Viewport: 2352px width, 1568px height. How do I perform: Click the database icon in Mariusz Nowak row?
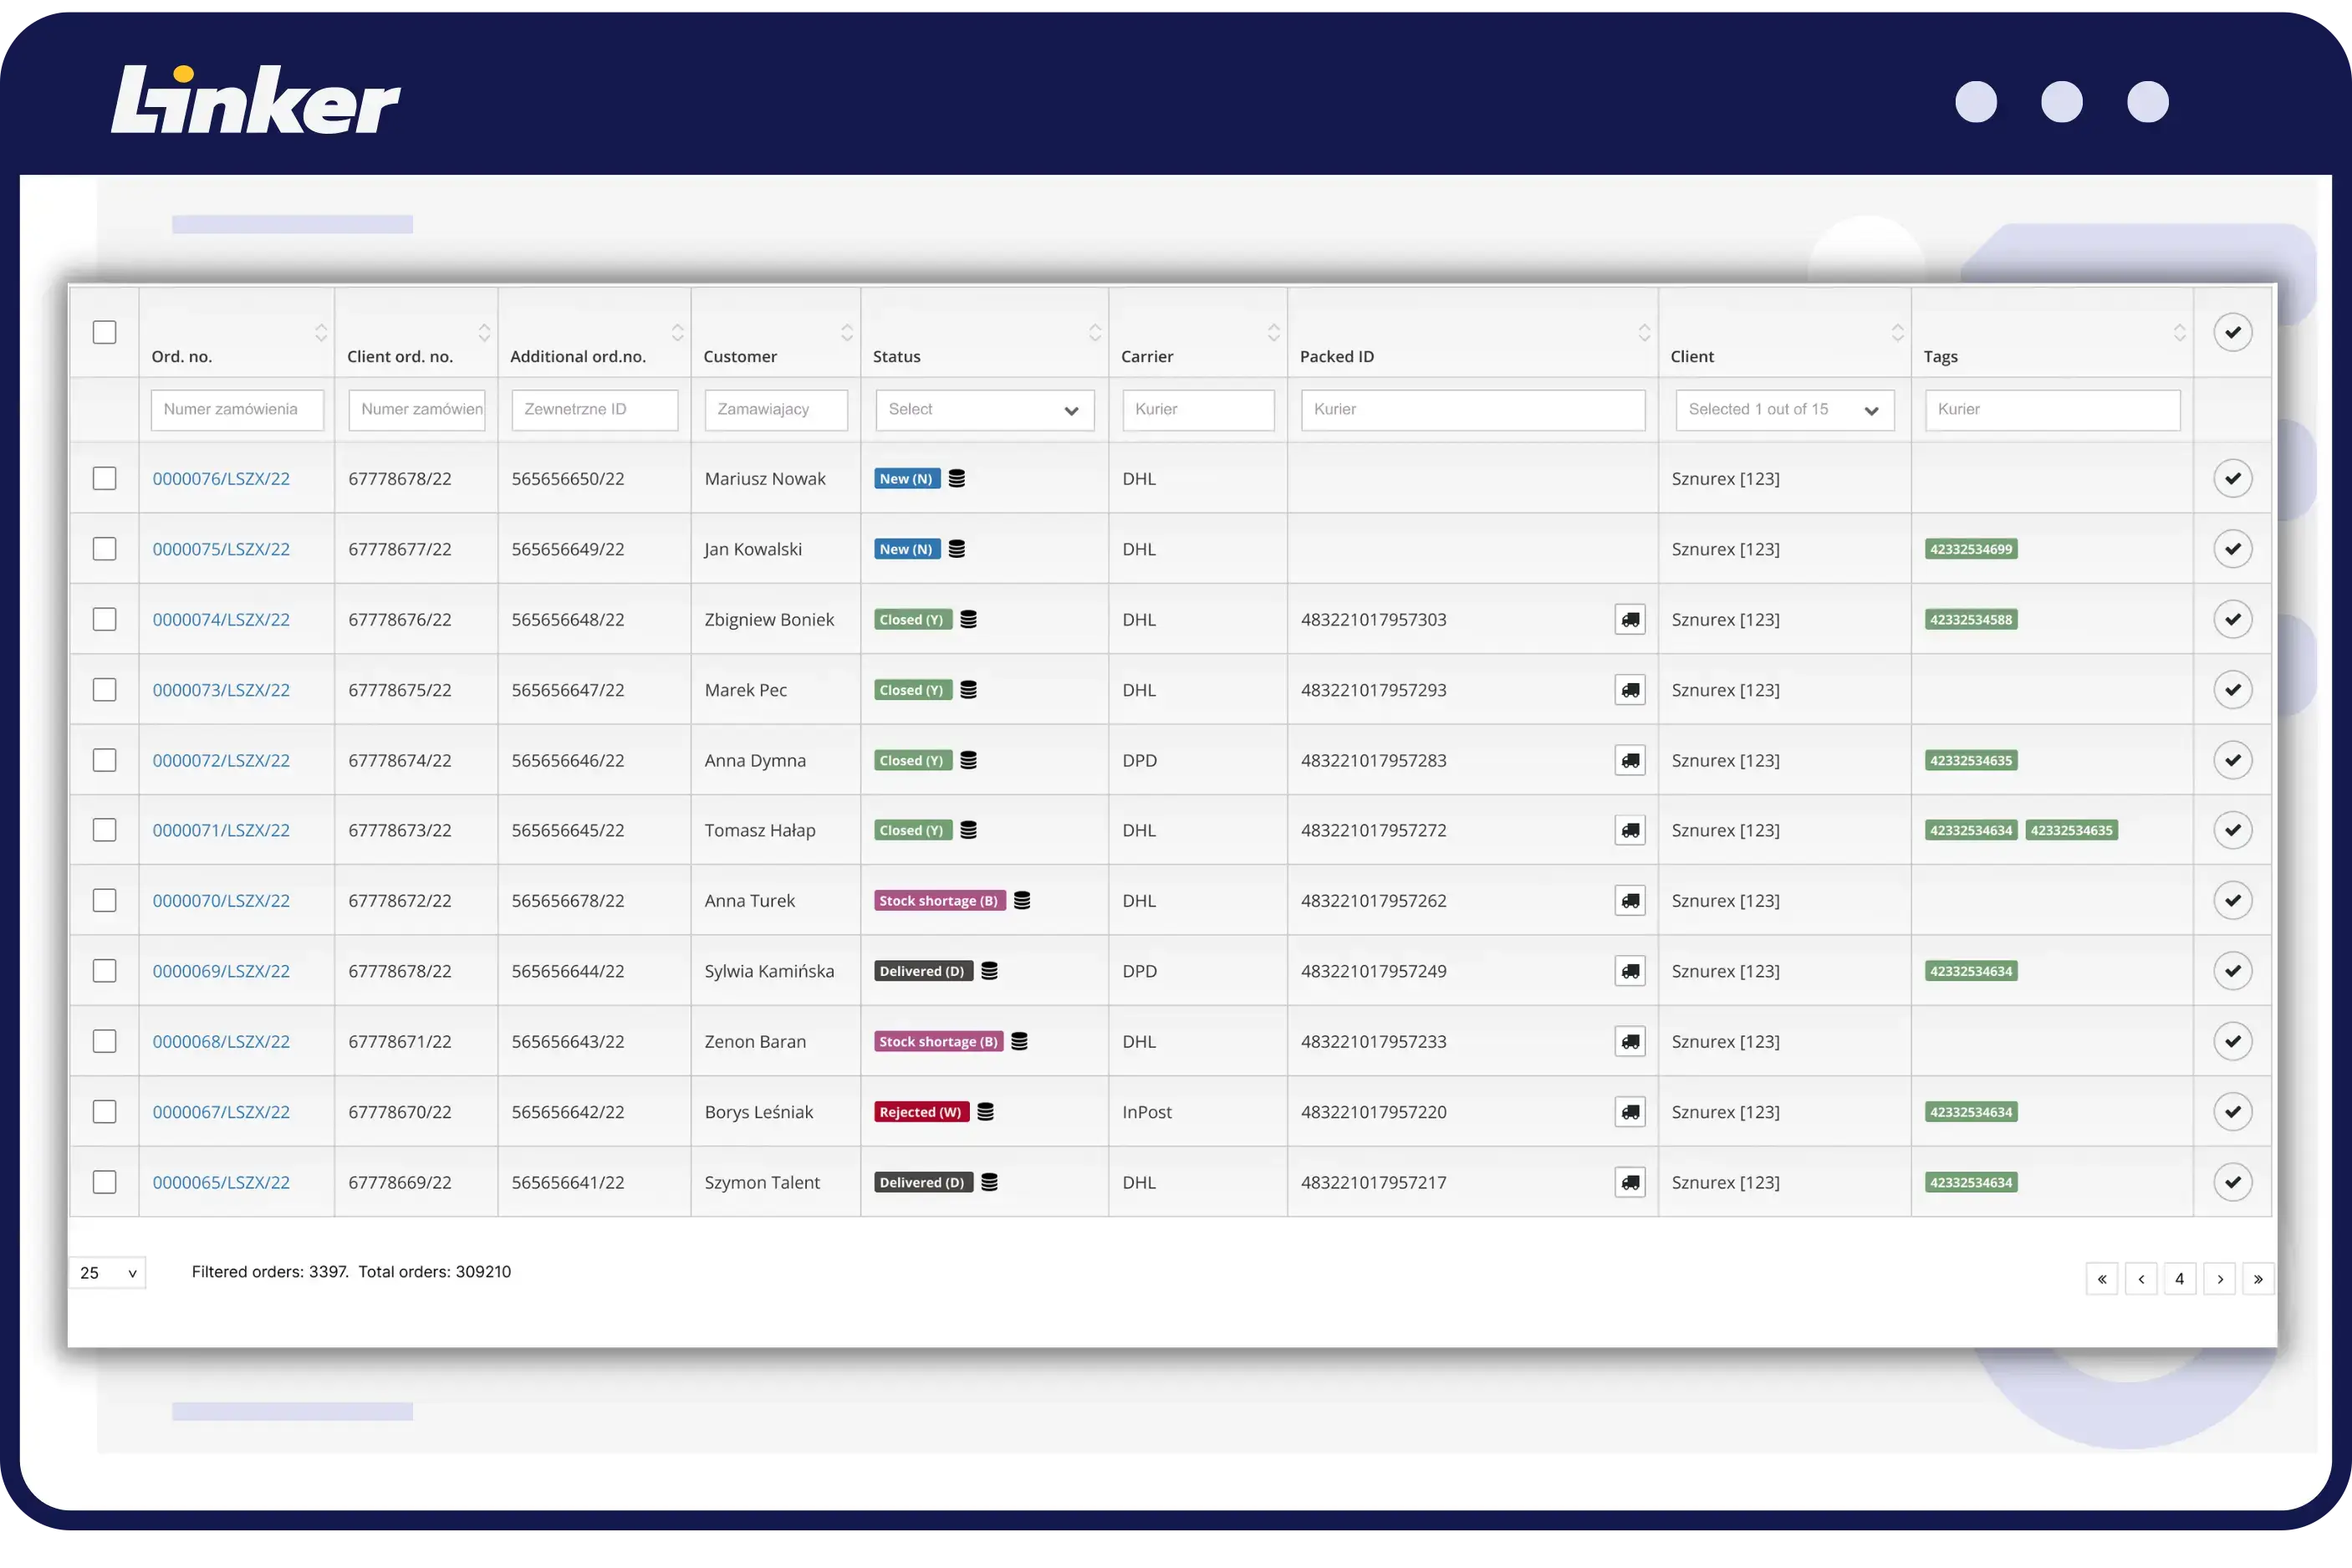[x=957, y=479]
